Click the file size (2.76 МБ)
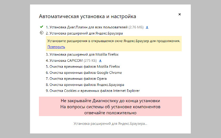This screenshot has height=138, width=221. (136, 27)
